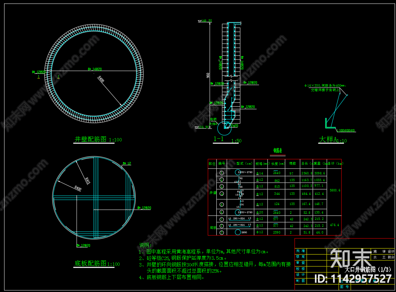Viewport: 396px width, 292px height.
Task: Click the 图号 label in title block
Action: (x=345, y=287)
